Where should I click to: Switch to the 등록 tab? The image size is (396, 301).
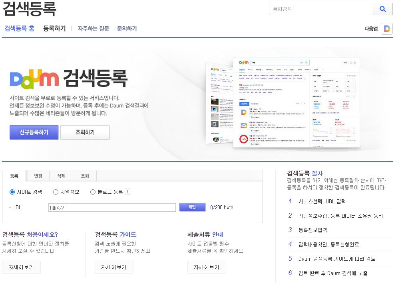point(14,176)
